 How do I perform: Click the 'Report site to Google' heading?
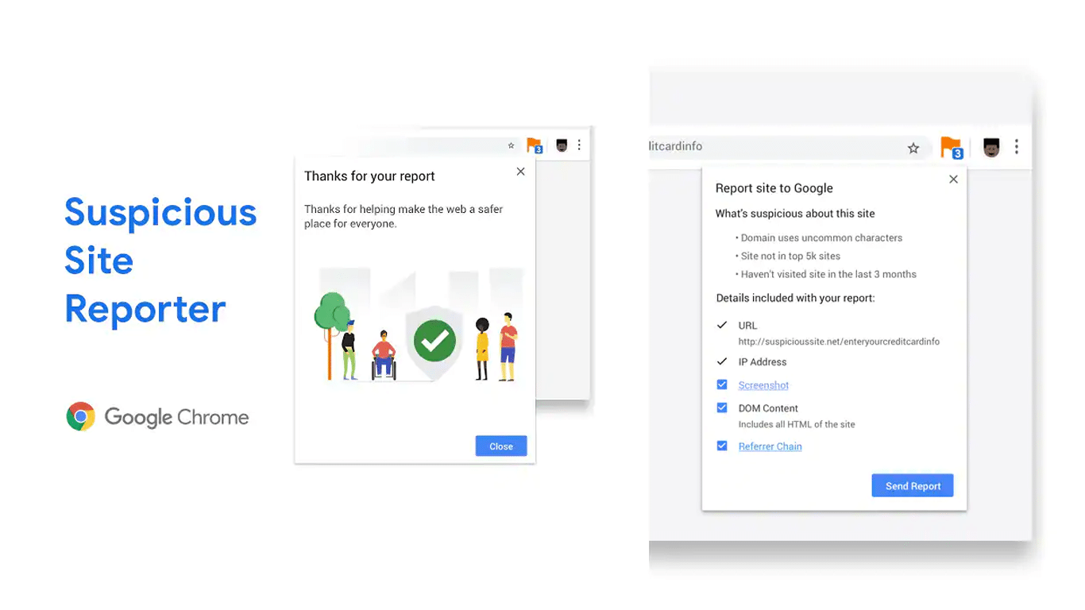(x=774, y=188)
